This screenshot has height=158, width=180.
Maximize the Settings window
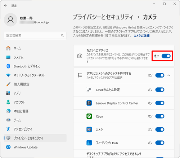click(x=164, y=4)
